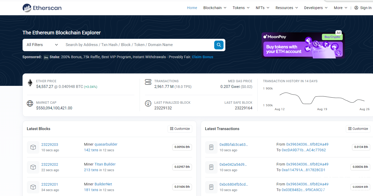Click the Ethereum diamond icon by Ether Price
Screen dimensions: 373x196
30,83
